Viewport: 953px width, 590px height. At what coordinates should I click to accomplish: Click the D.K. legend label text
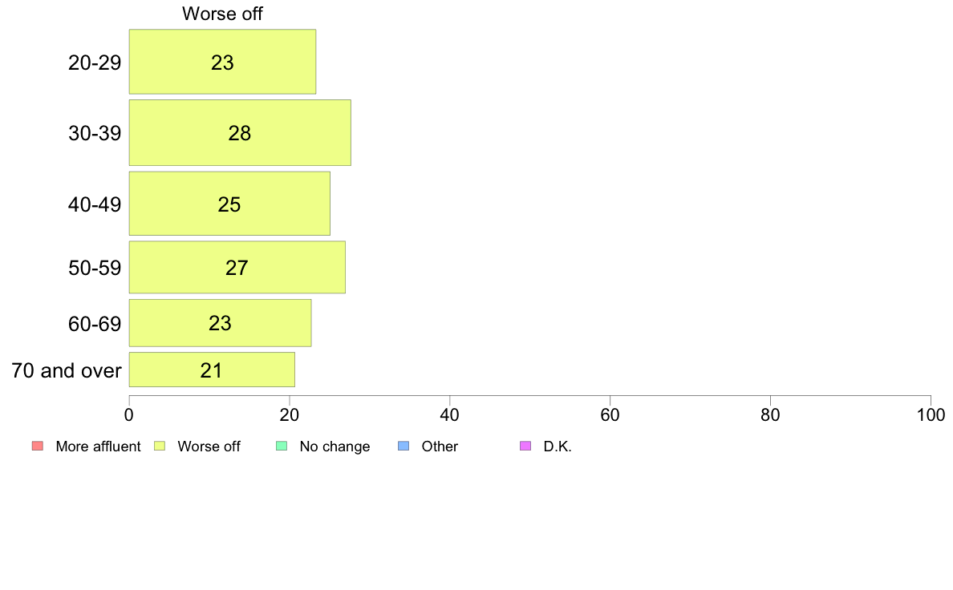coord(558,447)
